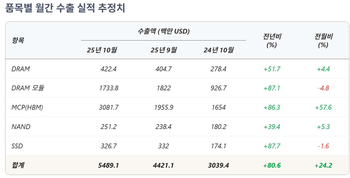
Task: Select the '24년 10월' column header
Action: tap(218, 50)
